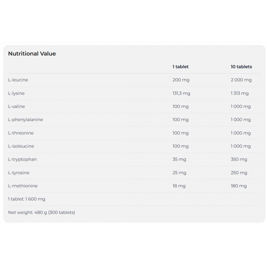Click the L-leucine row label
The height and width of the screenshot is (267, 267).
[18, 80]
